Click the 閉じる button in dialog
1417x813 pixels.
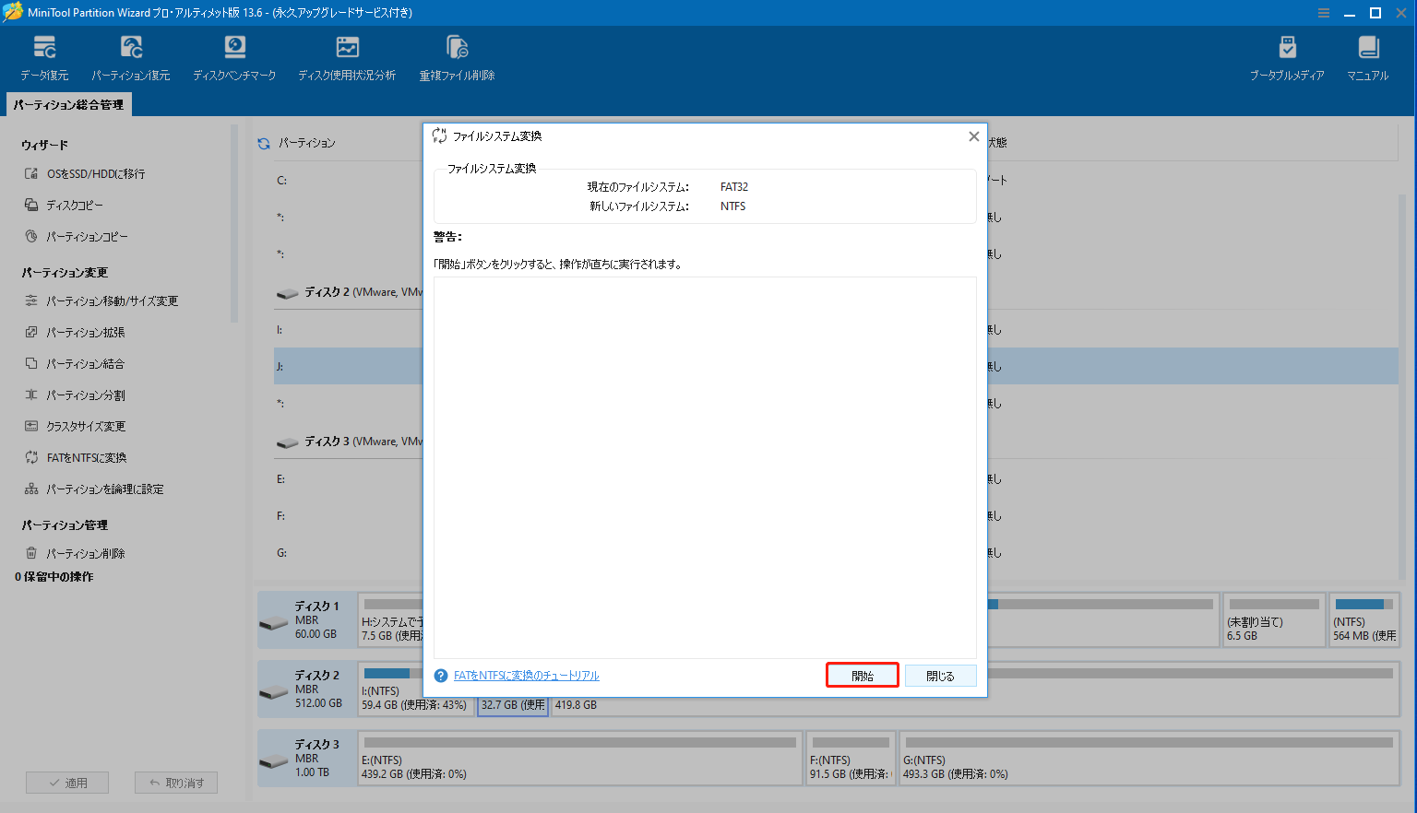(x=940, y=676)
